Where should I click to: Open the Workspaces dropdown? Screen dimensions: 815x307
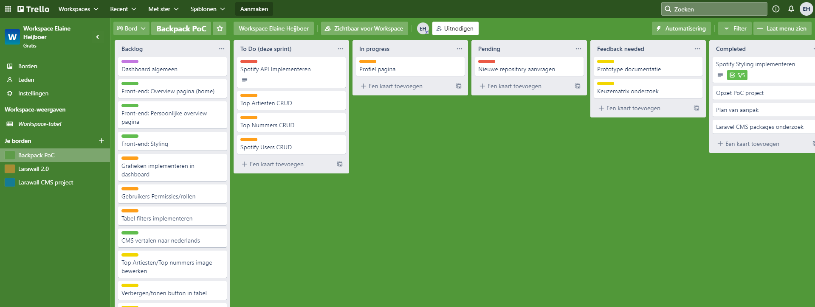78,9
